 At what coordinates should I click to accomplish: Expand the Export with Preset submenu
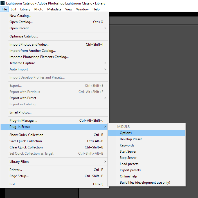[x=55, y=98]
